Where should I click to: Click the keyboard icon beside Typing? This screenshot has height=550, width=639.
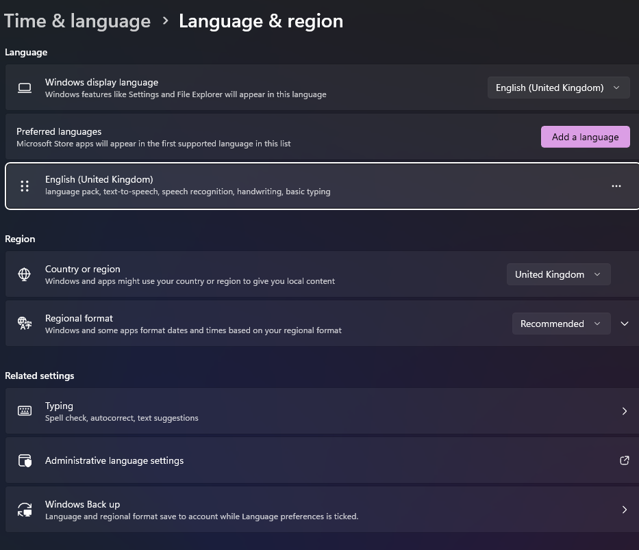pyautogui.click(x=25, y=411)
